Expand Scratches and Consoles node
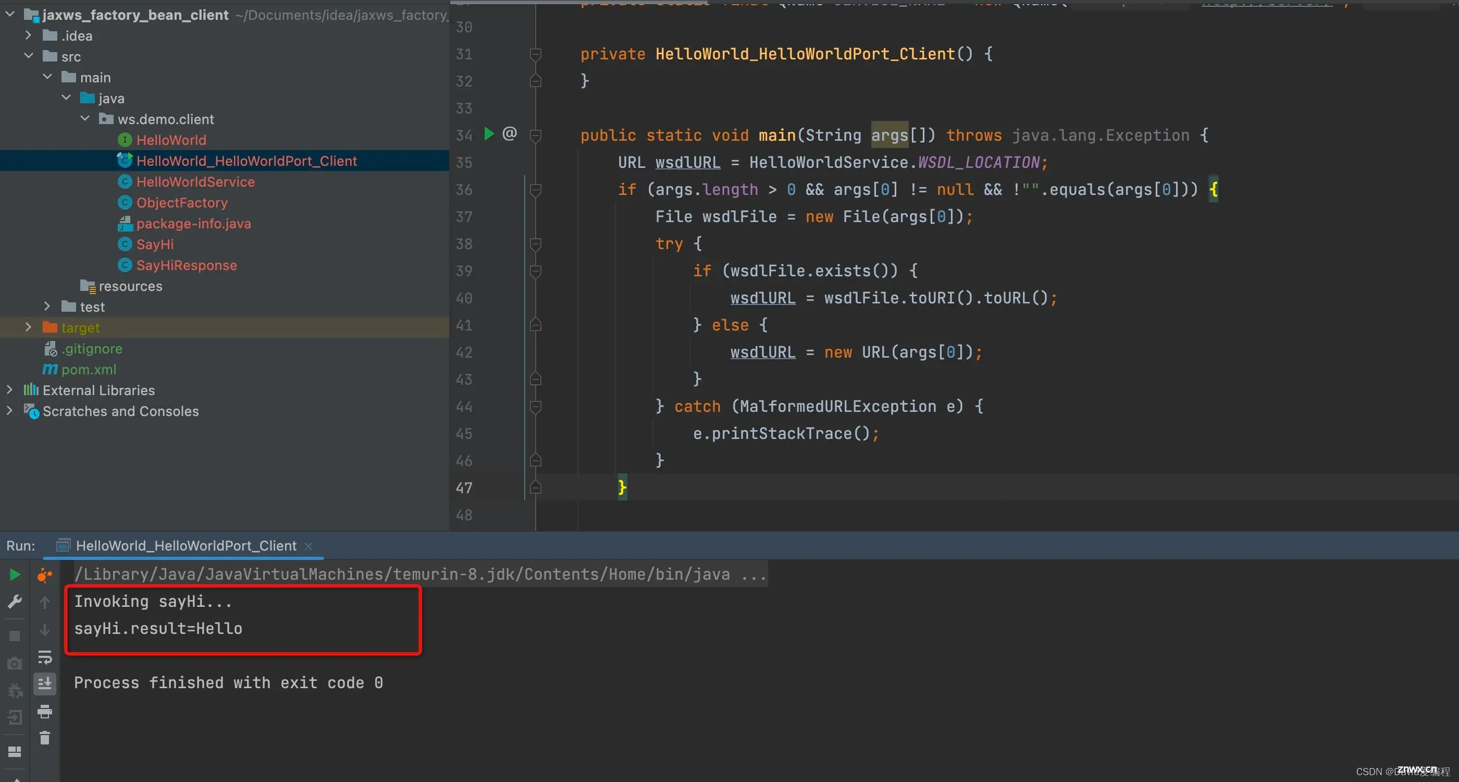This screenshot has width=1459, height=782. (9, 410)
